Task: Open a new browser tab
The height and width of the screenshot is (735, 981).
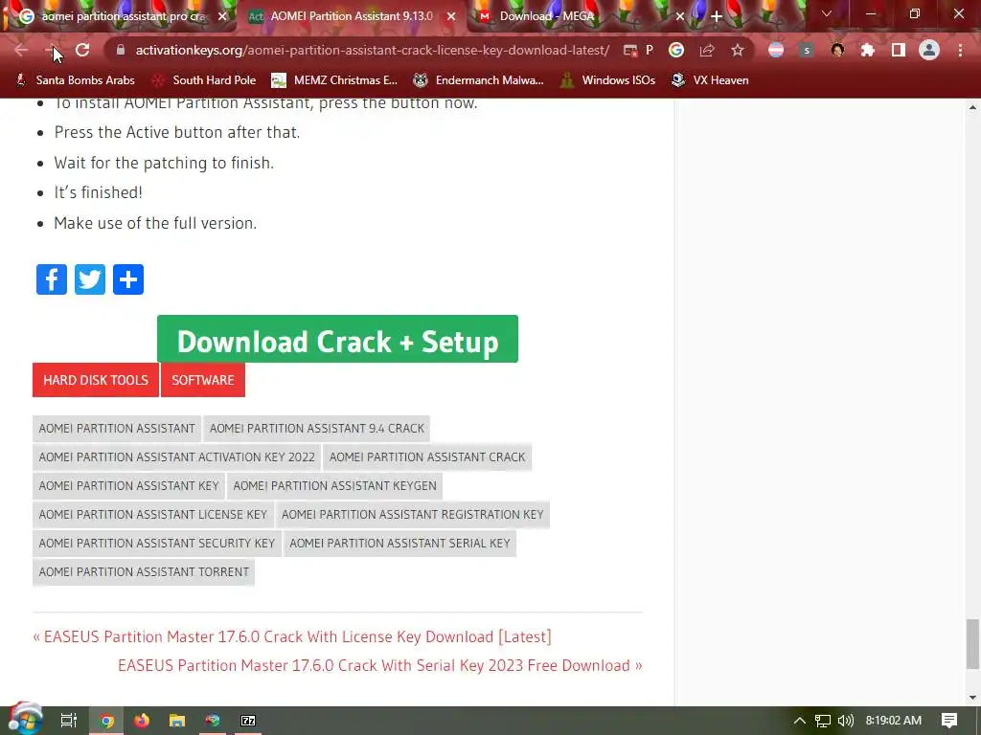Action: tap(717, 16)
